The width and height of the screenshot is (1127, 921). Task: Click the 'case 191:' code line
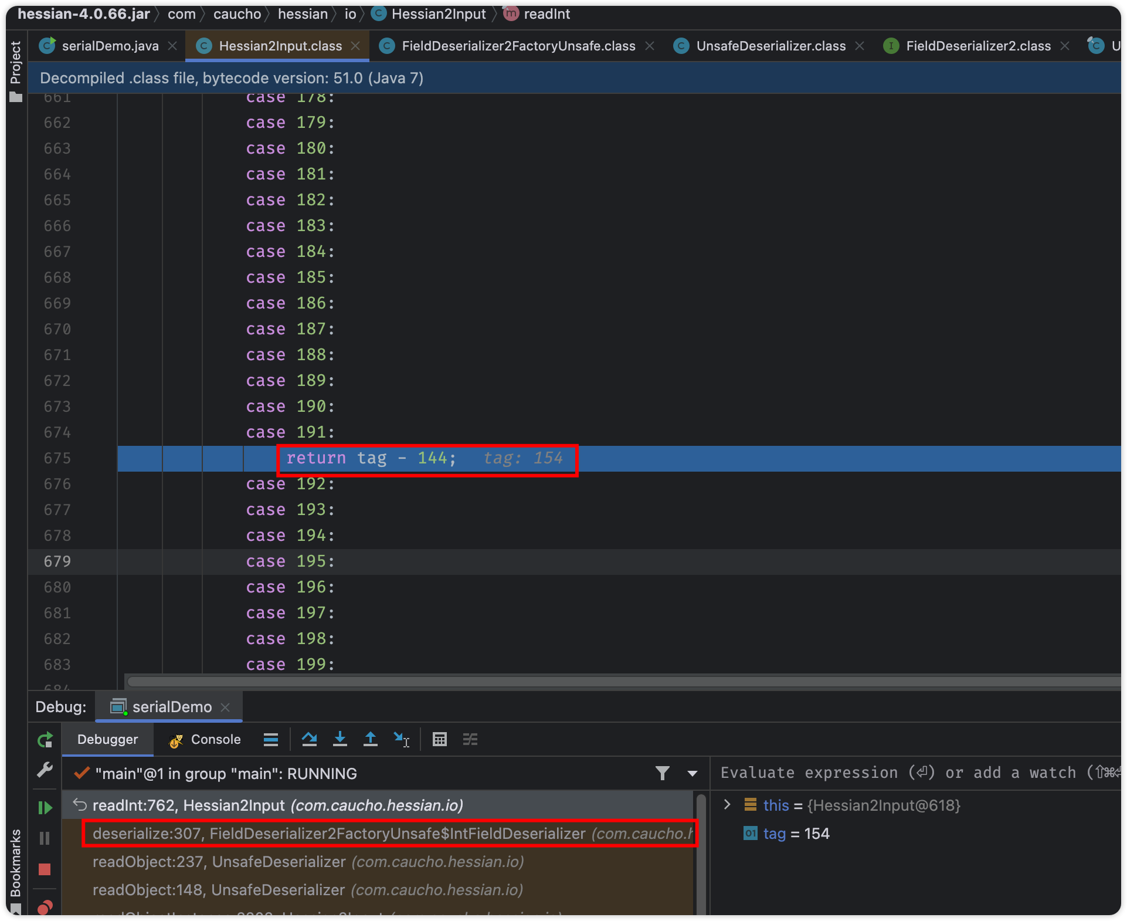(x=290, y=432)
